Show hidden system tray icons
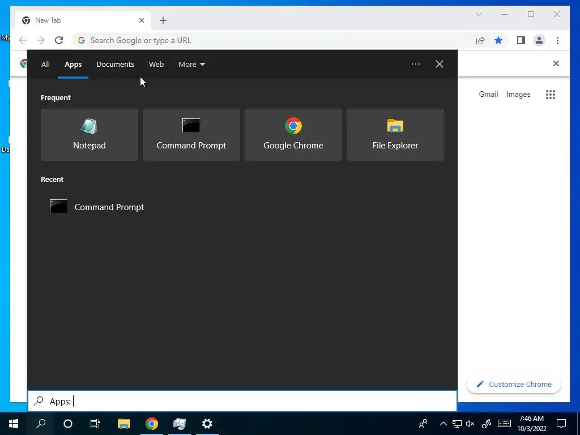This screenshot has height=435, width=580. [x=443, y=424]
